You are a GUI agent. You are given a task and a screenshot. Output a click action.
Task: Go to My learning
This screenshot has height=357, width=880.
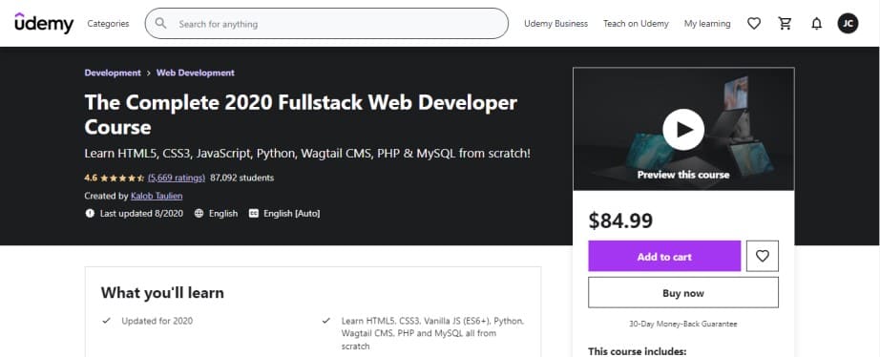(707, 24)
